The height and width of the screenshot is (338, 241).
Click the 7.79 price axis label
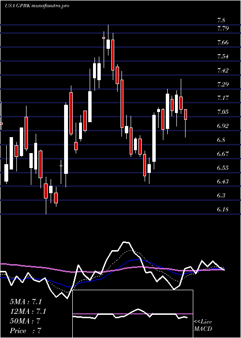pyautogui.click(x=223, y=28)
